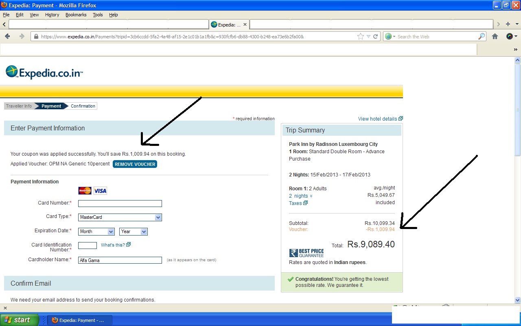Viewport: 521px width, 326px height.
Task: Open the File menu
Action: [x=6, y=15]
